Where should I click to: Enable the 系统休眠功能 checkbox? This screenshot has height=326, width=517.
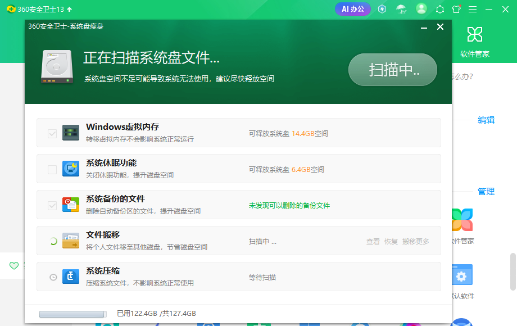[x=52, y=169]
